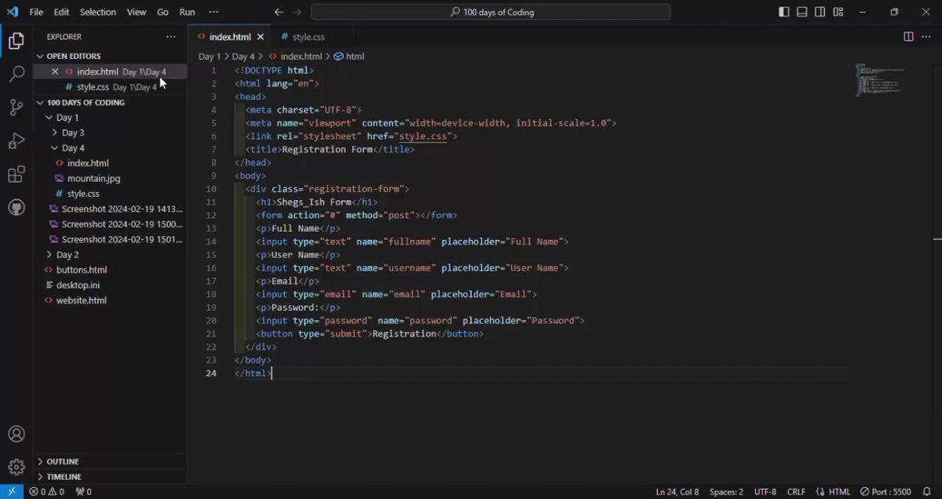The image size is (942, 499).
Task: Open the Run and Debug view icon
Action: [16, 141]
